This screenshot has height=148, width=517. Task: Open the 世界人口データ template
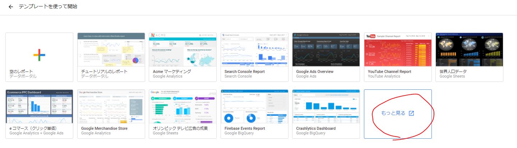point(469,50)
